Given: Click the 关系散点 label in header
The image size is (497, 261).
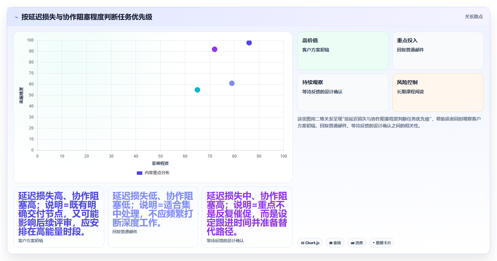Looking at the screenshot, I should click(474, 16).
